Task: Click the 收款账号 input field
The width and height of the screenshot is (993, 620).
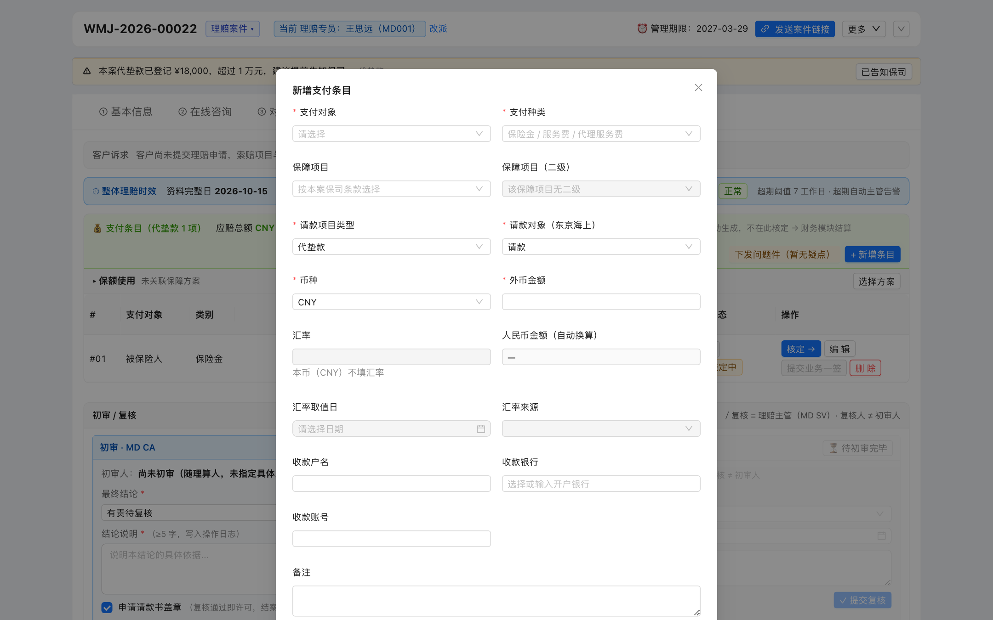Action: tap(392, 539)
